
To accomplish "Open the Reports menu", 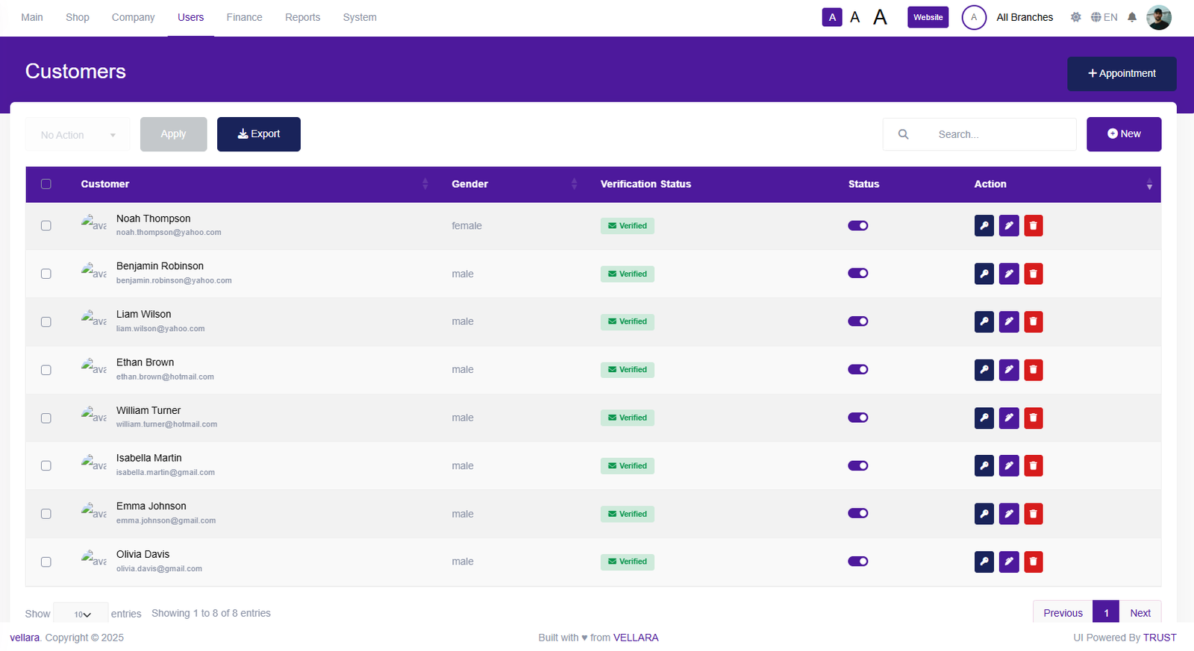I will coord(302,17).
